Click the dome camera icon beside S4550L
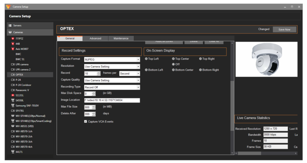This screenshot has width=307, height=163. point(13,100)
